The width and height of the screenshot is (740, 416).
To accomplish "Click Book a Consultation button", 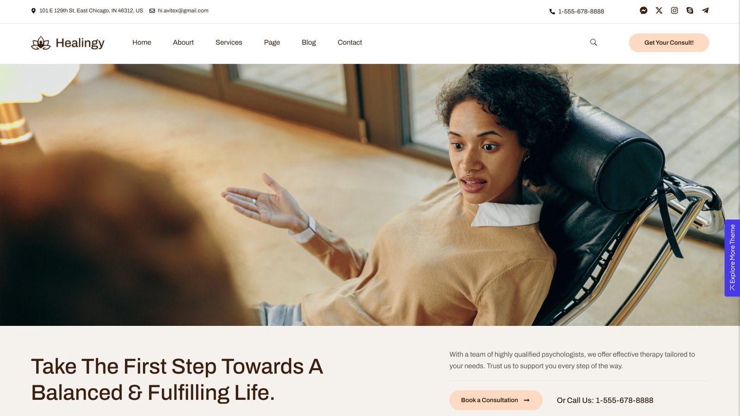I will pos(496,400).
